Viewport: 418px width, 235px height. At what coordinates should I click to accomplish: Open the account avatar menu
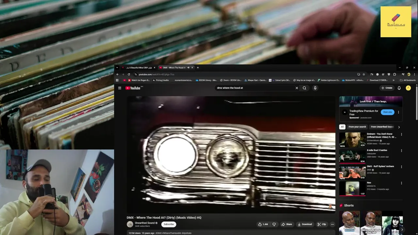point(408,88)
